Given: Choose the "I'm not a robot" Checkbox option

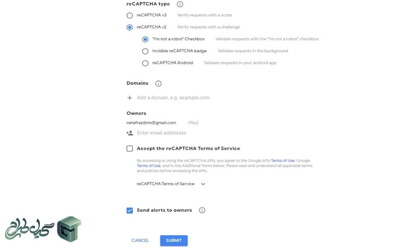Looking at the screenshot, I should (x=145, y=39).
